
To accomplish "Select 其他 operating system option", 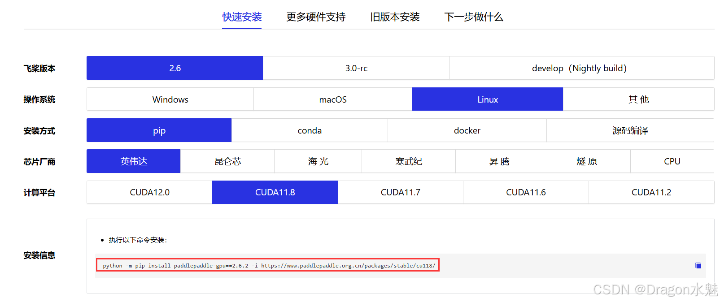I will point(638,99).
